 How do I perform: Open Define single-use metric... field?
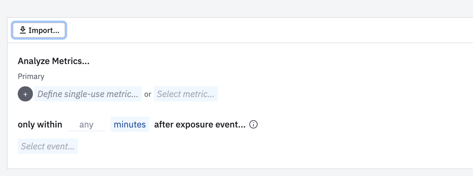pyautogui.click(x=88, y=94)
